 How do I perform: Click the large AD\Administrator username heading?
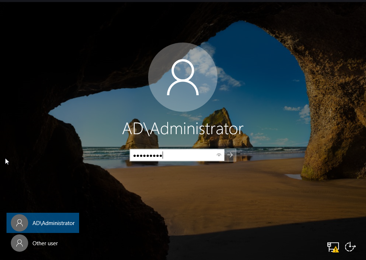point(183,128)
